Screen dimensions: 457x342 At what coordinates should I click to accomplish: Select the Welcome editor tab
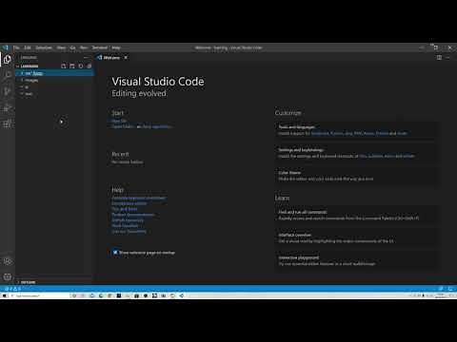(x=112, y=57)
